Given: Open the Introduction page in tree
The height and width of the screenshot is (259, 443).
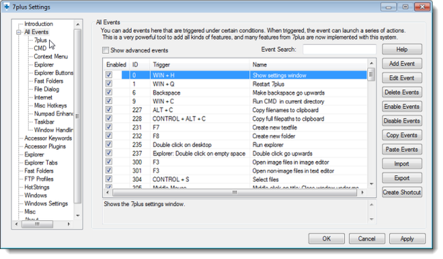Looking at the screenshot, I should click(38, 24).
